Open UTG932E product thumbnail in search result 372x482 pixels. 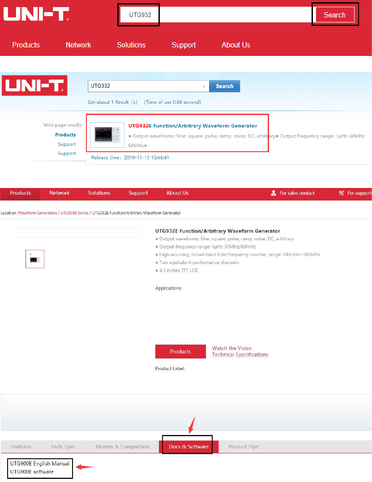(x=107, y=135)
